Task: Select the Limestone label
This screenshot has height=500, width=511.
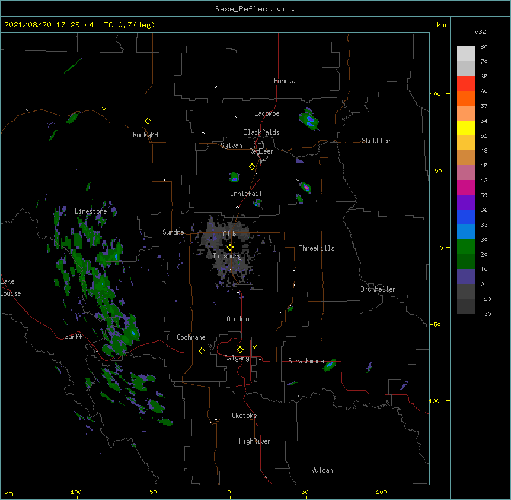Action: click(91, 211)
